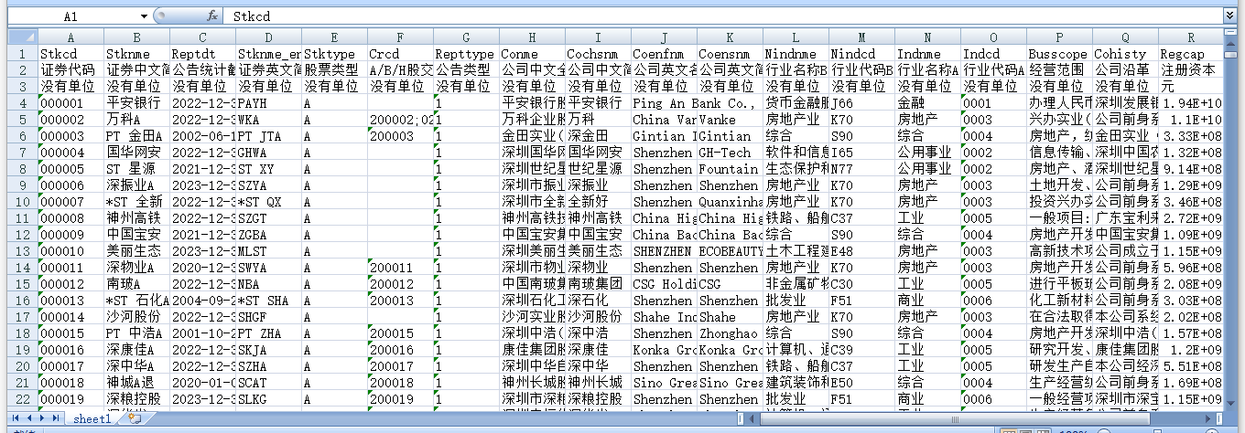Click cell ECOBEAUTY in column K
Image resolution: width=1245 pixels, height=433 pixels.
[x=729, y=250]
